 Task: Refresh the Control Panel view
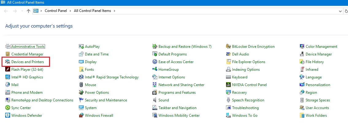point(346,11)
